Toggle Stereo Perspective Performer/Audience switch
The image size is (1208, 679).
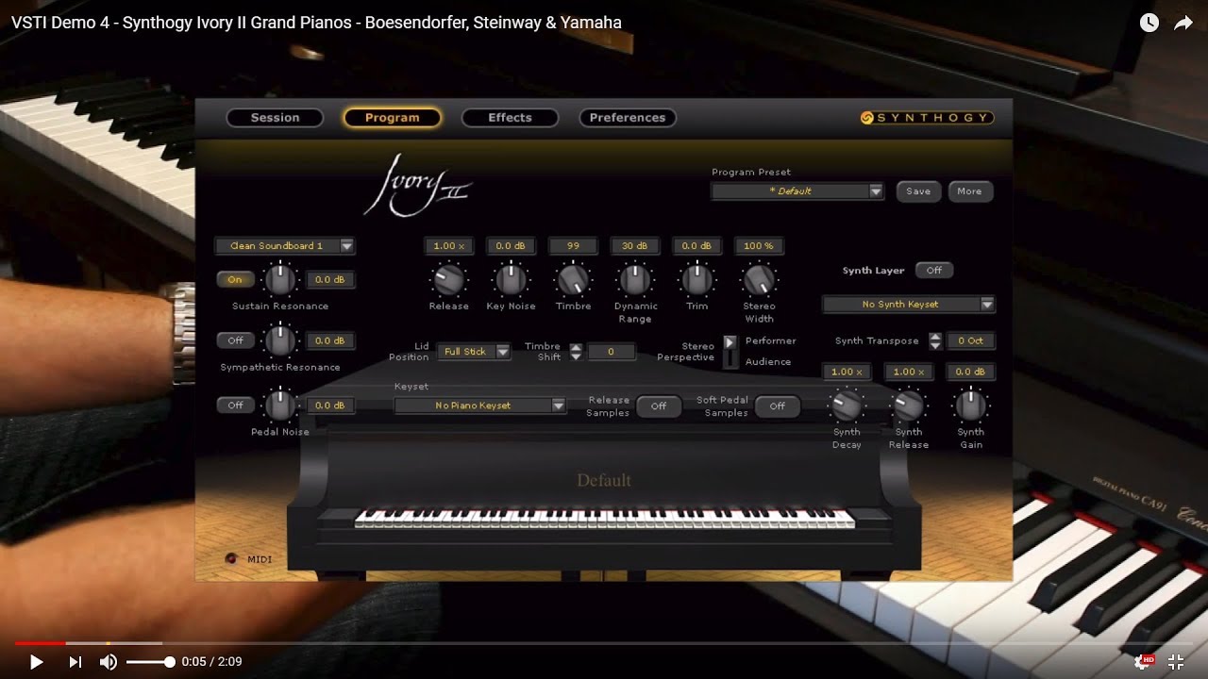point(730,351)
